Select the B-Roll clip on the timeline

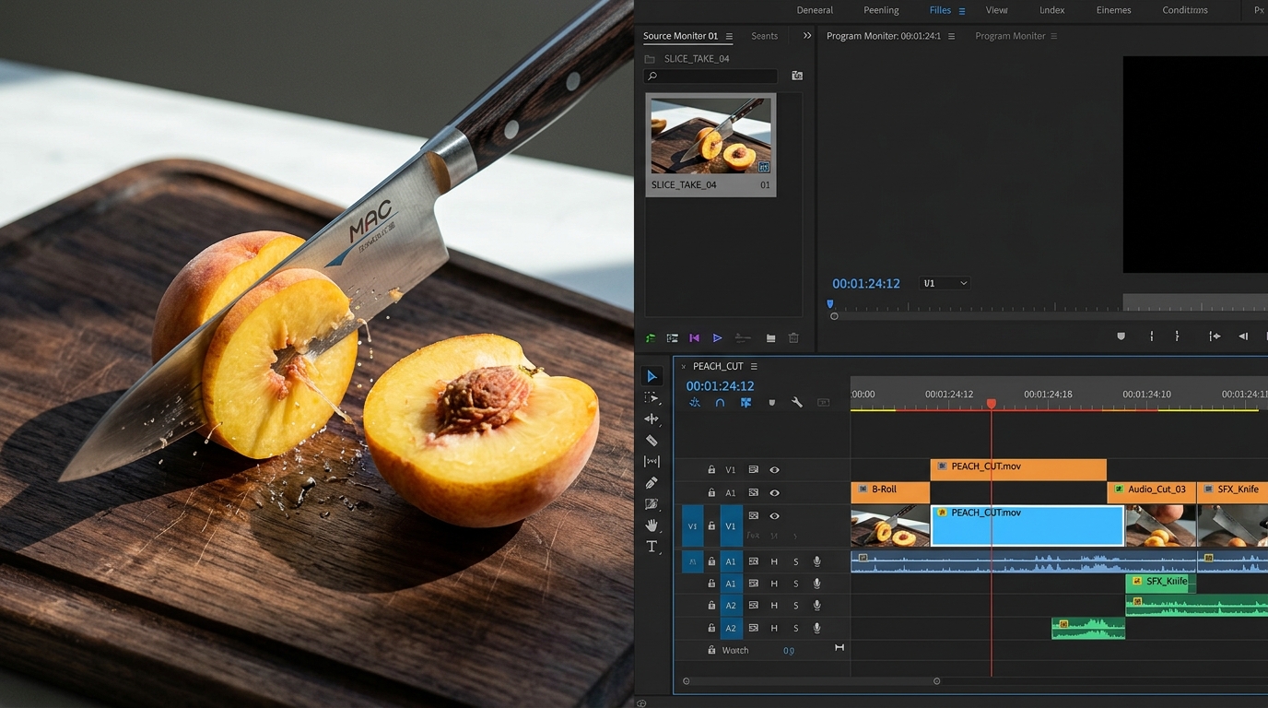click(x=890, y=492)
